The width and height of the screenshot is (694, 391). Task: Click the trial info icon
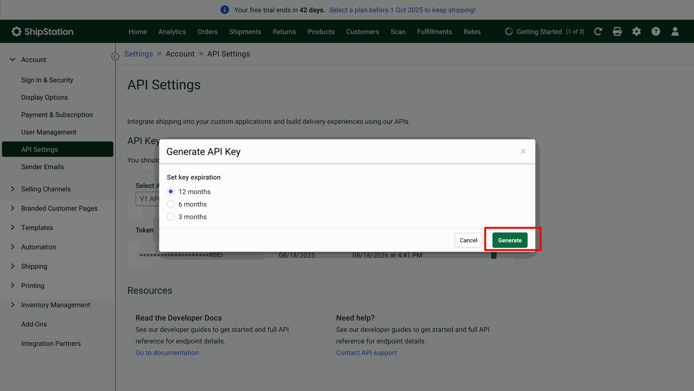pyautogui.click(x=224, y=10)
